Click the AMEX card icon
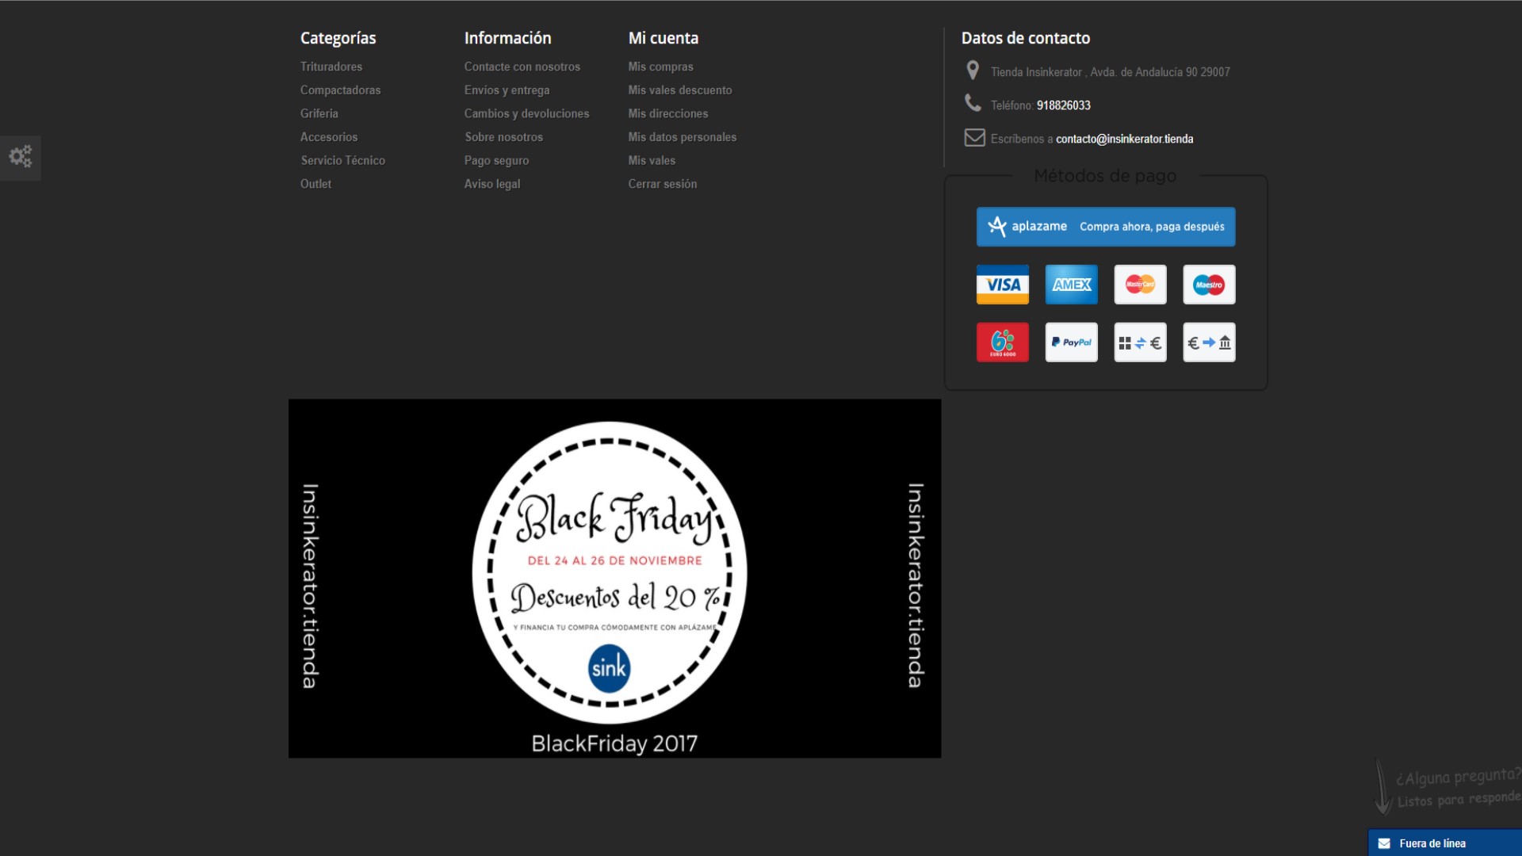This screenshot has height=856, width=1522. point(1071,285)
